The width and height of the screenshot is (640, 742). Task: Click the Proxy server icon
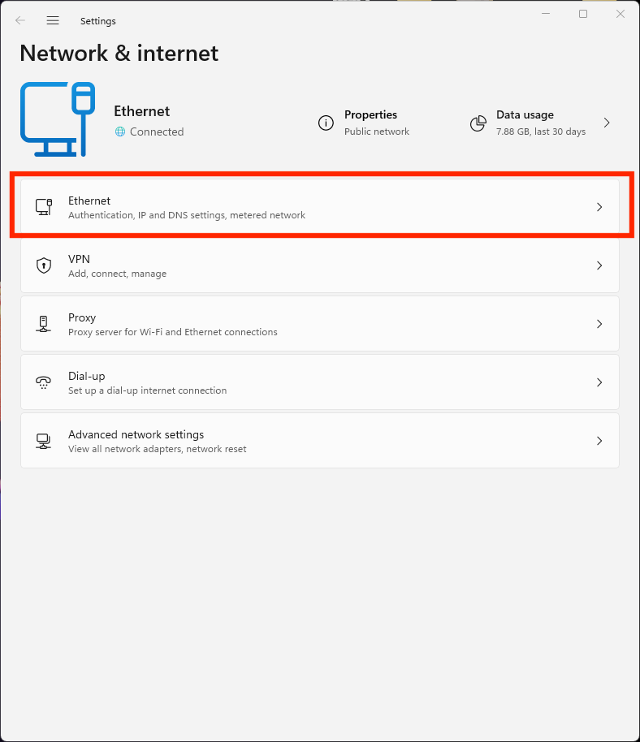pos(44,324)
